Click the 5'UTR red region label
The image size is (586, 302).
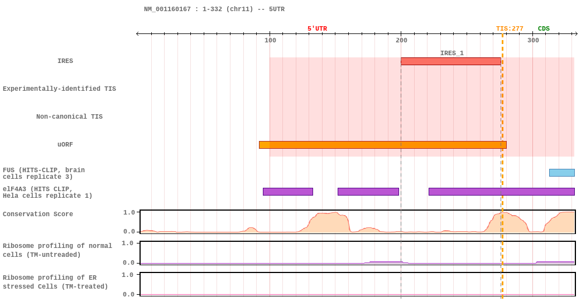(317, 29)
